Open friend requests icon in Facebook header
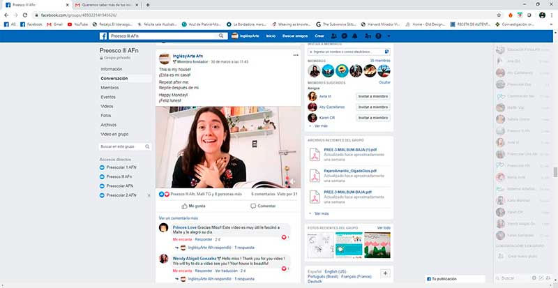Viewport: 558px width, 288px height. (x=334, y=36)
